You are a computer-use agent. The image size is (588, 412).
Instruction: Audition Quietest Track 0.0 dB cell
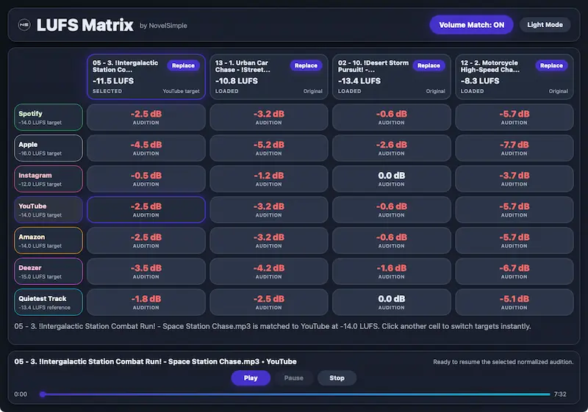[x=392, y=302]
